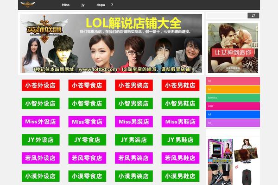
Task: Open the jy nav menu item
Action: pyautogui.click(x=83, y=5)
